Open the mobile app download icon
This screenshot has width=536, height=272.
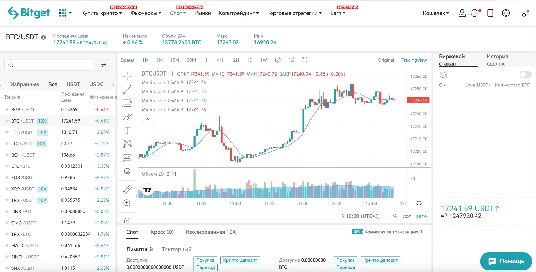point(490,13)
